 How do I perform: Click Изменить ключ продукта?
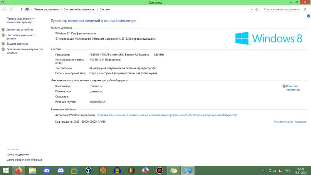(x=290, y=122)
